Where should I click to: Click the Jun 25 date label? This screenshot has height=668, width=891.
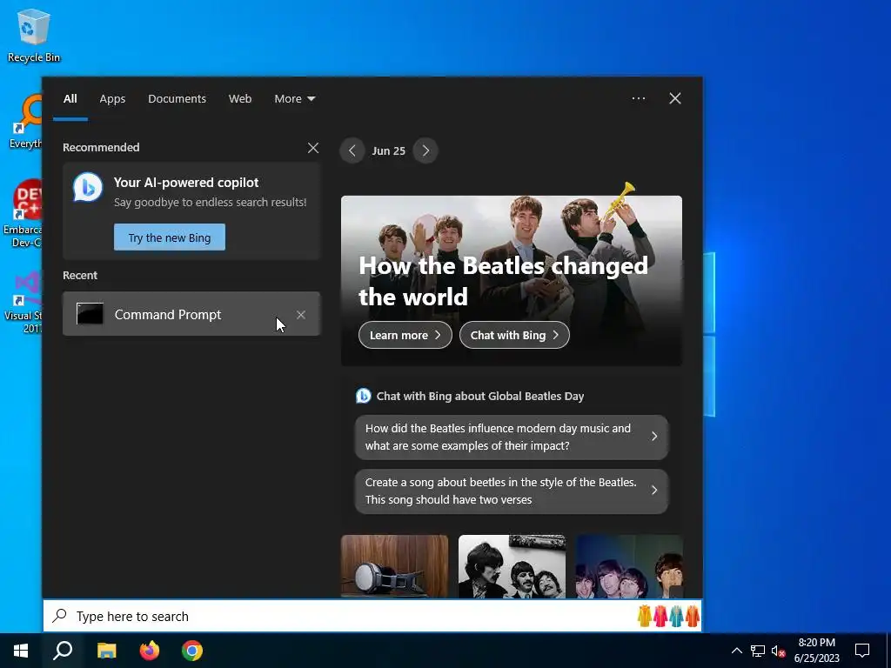pos(389,151)
